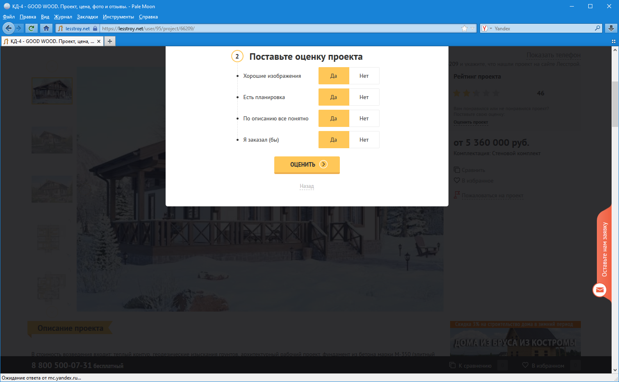Screen dimensions: 619x382
Task: Click the second house thumbnail in the gallery
Action: 52,140
